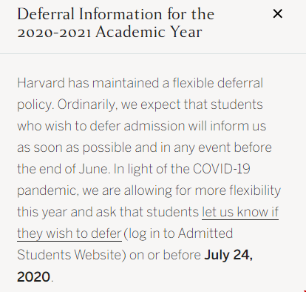Click the "2020-2021 Academic Year" heading line
306x292 pixels.
[x=109, y=32]
